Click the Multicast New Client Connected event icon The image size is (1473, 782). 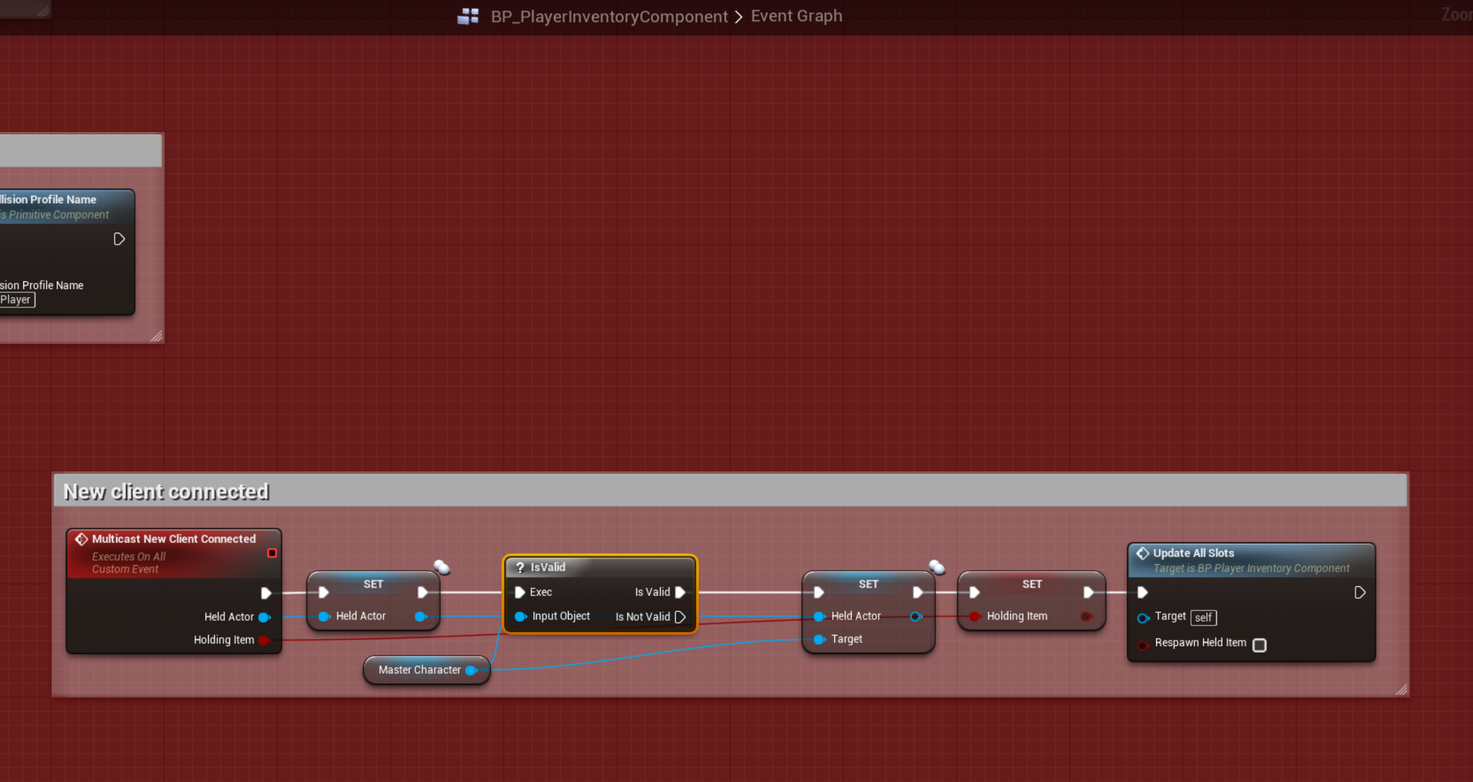coord(81,539)
